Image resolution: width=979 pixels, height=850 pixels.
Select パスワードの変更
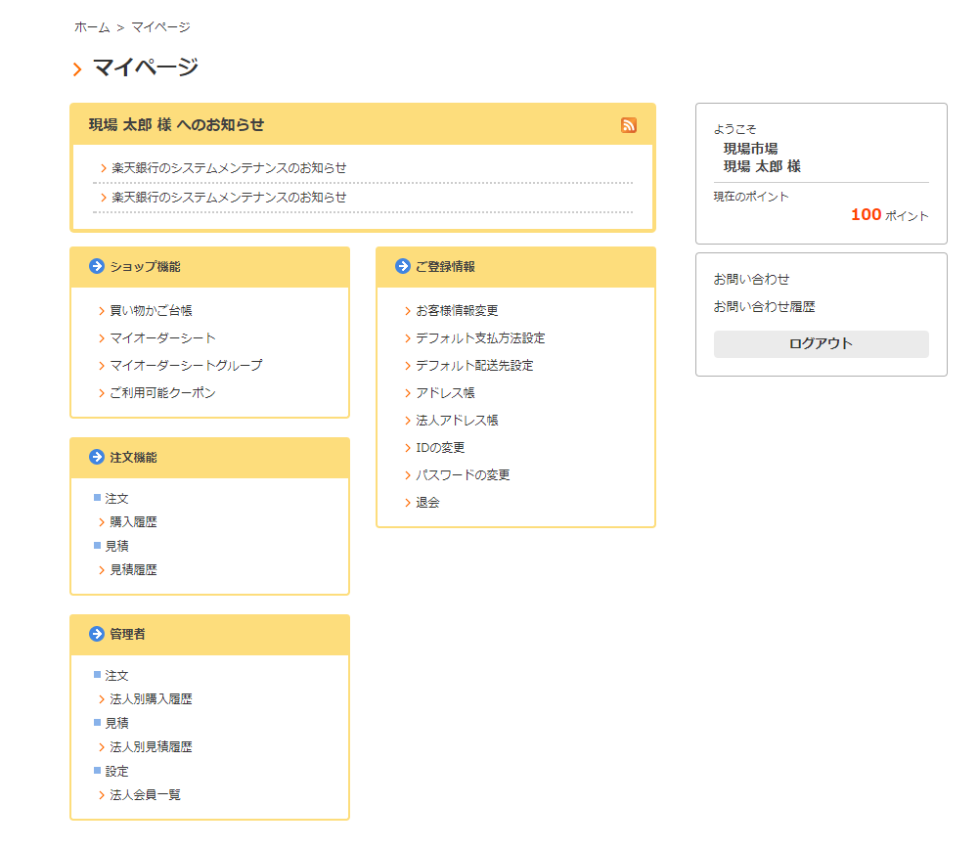pyautogui.click(x=463, y=475)
